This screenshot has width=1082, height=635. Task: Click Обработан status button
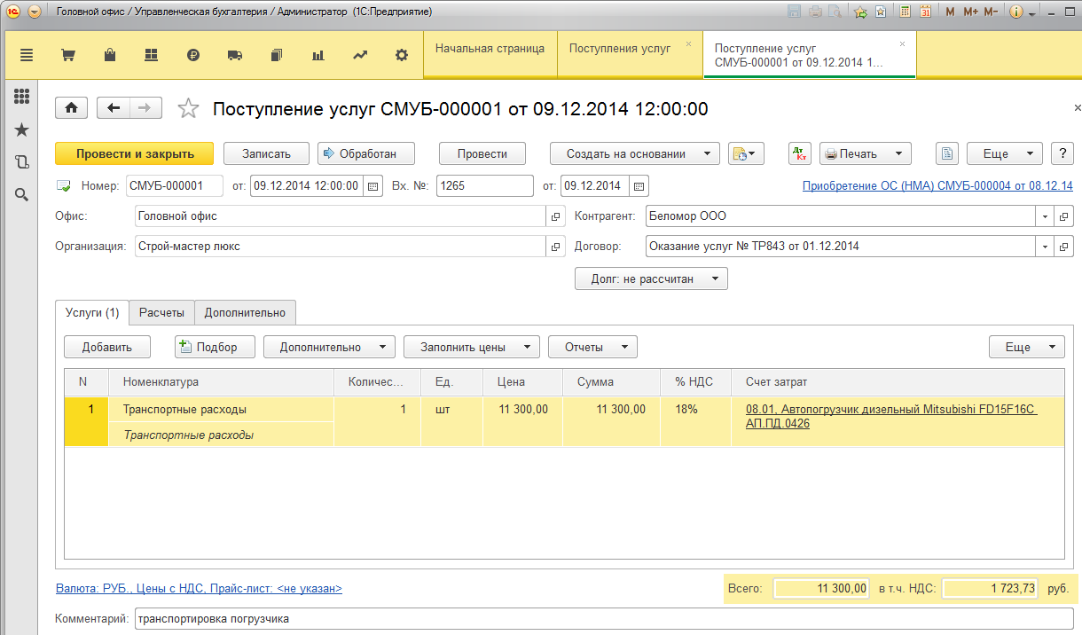(x=368, y=153)
